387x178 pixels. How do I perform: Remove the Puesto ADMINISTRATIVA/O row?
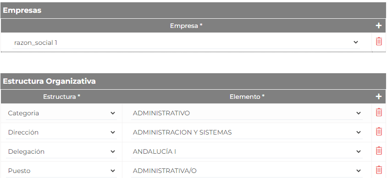[x=379, y=170]
